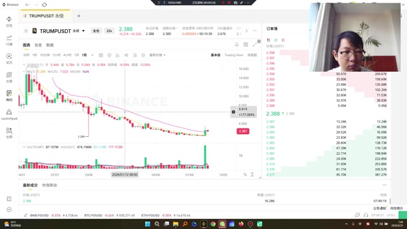Screen dimensions: 407x229
Task: Collapse the OHLC info row chevron
Action: 24,65
